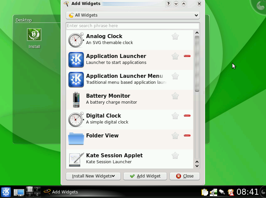The width and height of the screenshot is (266, 198).
Task: Click the Add Widgets title bar window icon
Action: pyautogui.click(x=66, y=4)
